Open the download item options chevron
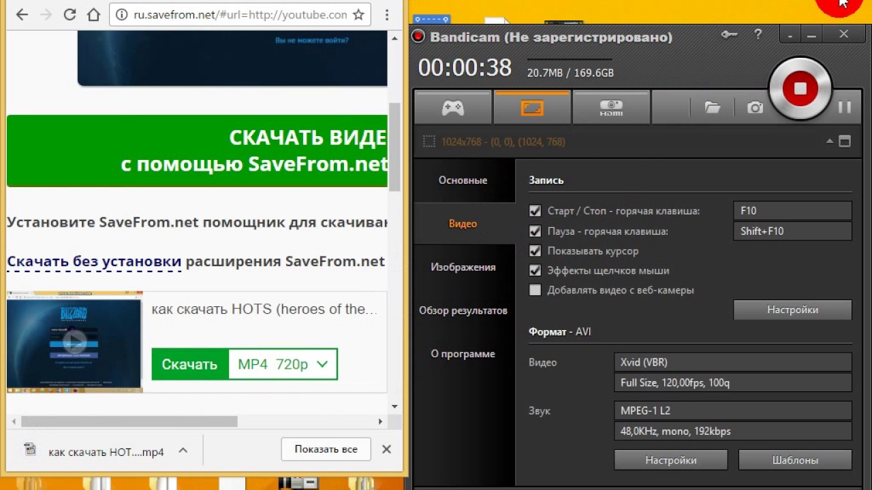 (x=183, y=450)
